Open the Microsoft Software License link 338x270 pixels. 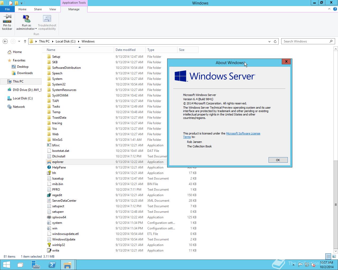243,133
